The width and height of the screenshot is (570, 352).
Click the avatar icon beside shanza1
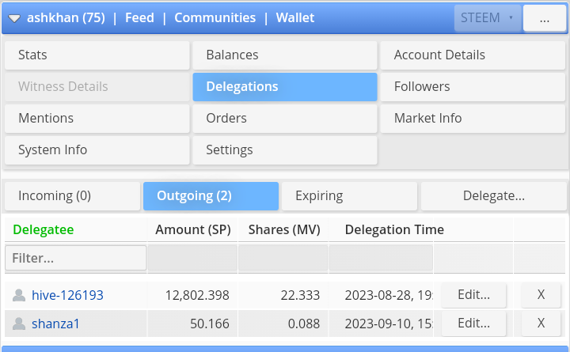[19, 324]
